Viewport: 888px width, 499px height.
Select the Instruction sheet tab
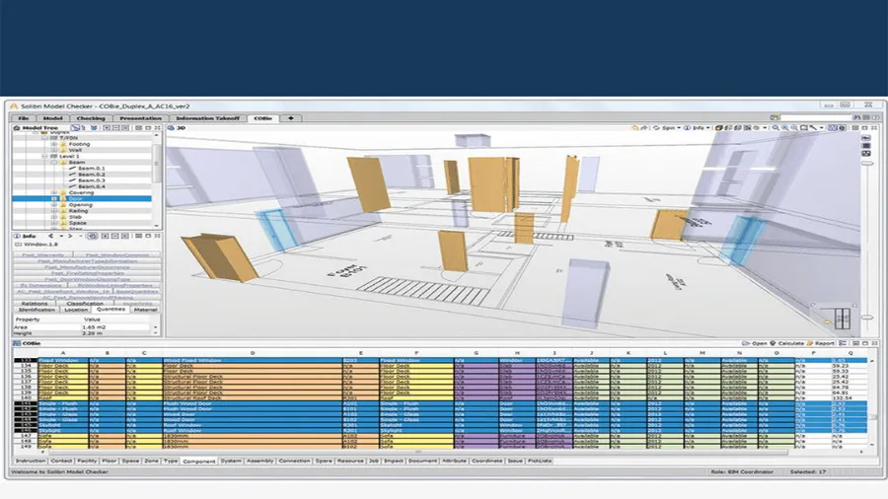click(30, 462)
